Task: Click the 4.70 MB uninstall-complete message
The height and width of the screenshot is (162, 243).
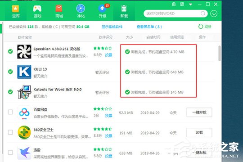Action: point(155,52)
